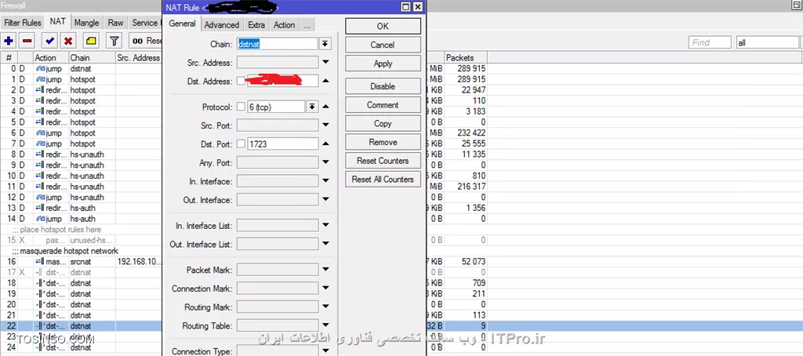Open the 'all' filter dropdown
Image resolution: width=803 pixels, height=356 pixels.
[x=767, y=43]
